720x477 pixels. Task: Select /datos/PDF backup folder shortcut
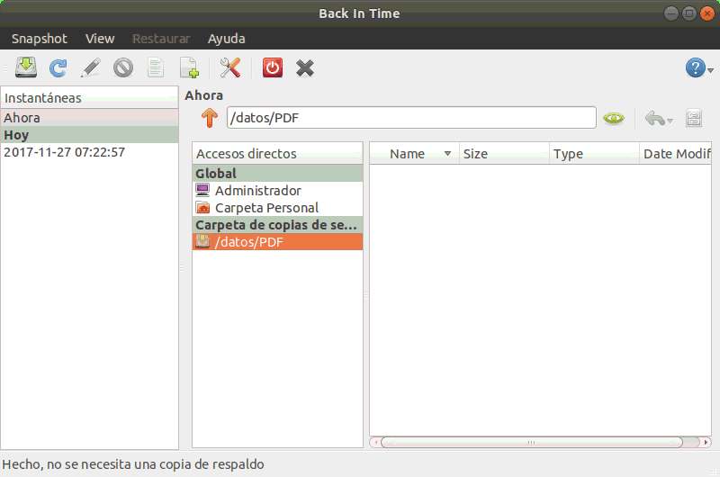tap(277, 242)
